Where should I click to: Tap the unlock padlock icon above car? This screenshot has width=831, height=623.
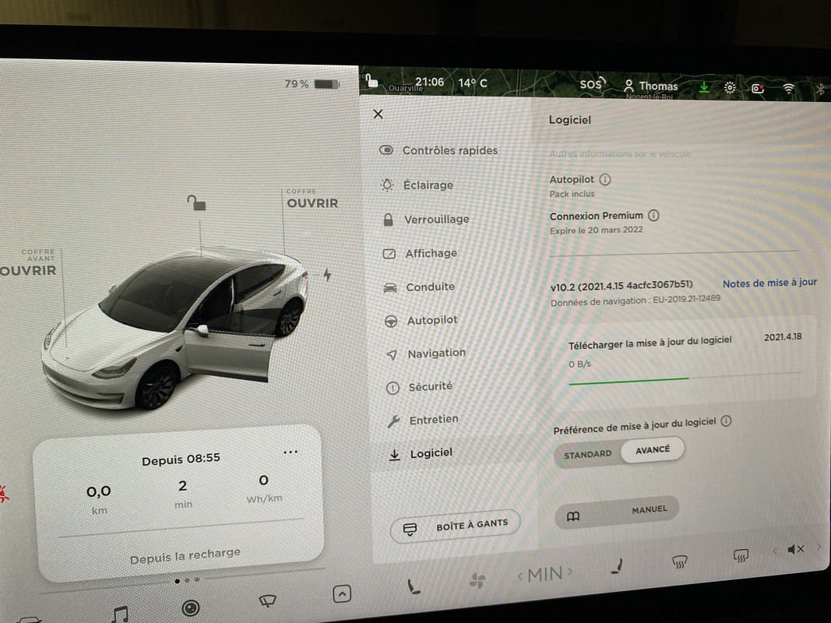(x=196, y=202)
